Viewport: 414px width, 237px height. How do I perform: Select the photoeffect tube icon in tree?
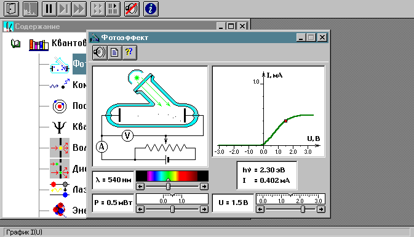tap(60, 65)
